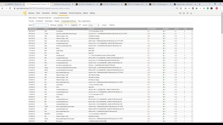Switch to the 2018-06-07 Westfield browser tab
223x125 pixels.
pyautogui.click(x=87, y=5)
